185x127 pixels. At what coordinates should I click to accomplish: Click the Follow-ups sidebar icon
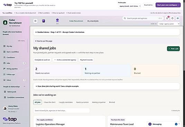pos(4,75)
